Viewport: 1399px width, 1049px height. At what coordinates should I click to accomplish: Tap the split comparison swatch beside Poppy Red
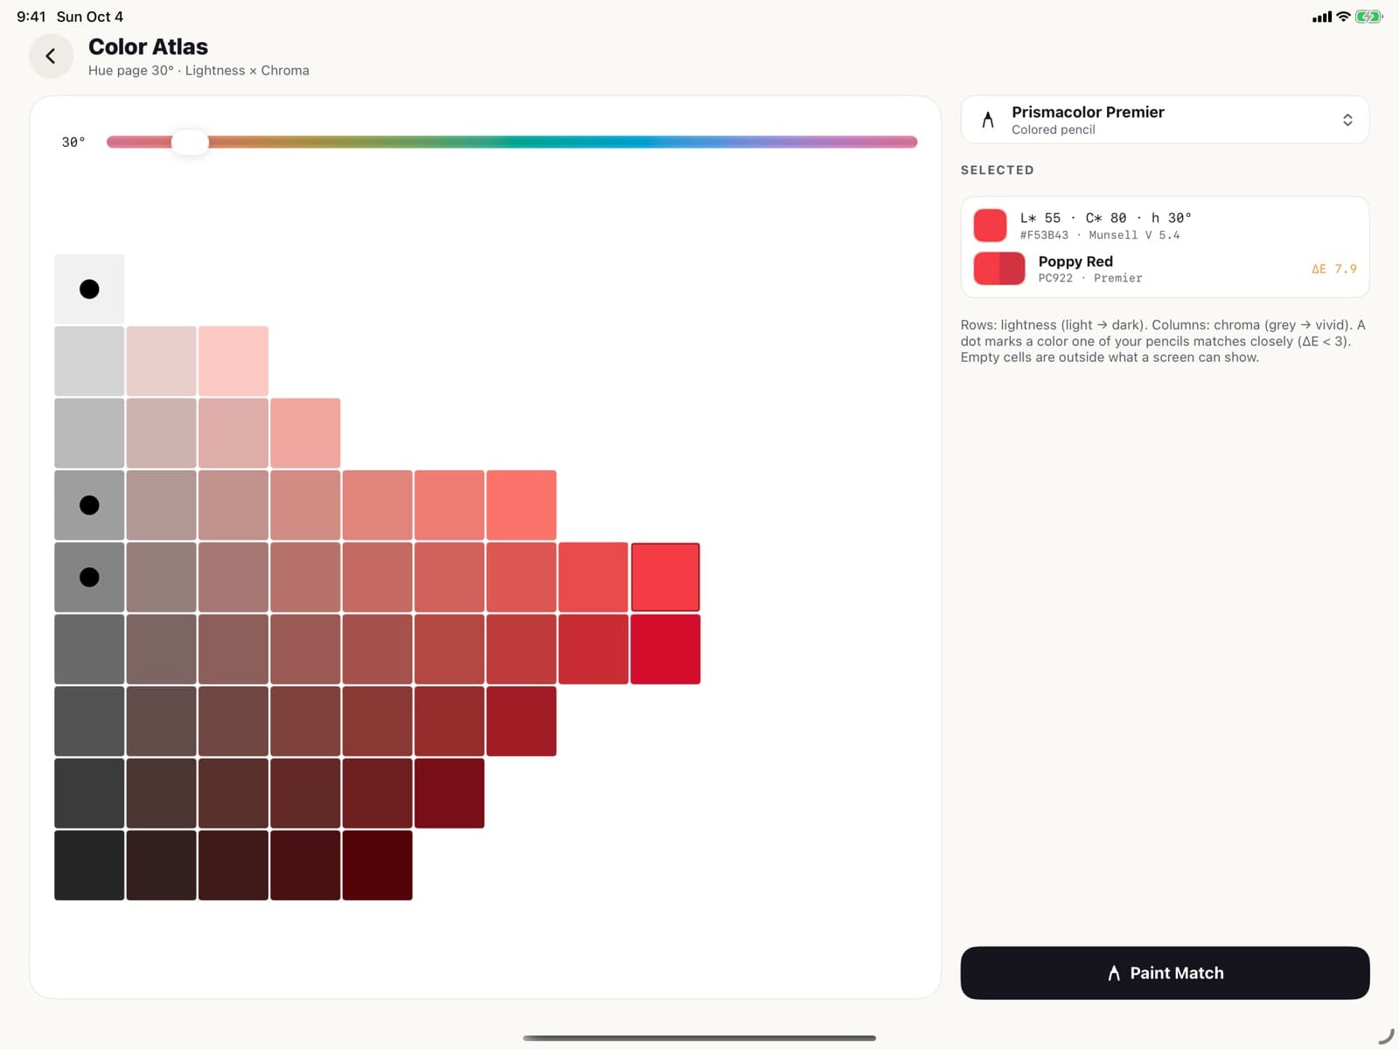[x=999, y=268]
